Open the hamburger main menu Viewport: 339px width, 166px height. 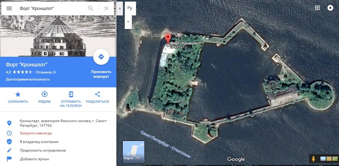pyautogui.click(x=9, y=8)
